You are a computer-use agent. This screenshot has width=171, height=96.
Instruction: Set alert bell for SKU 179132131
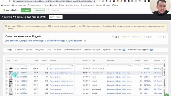[18, 69]
